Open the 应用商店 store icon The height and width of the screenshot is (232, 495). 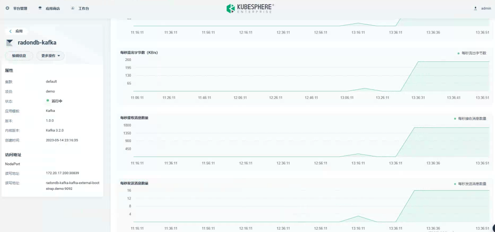[40, 8]
